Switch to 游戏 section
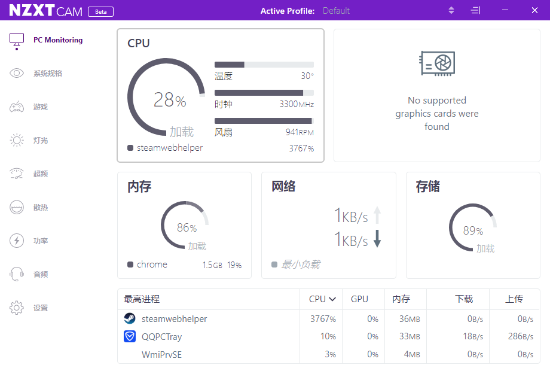Screen dimensions: 550x383 [x=41, y=107]
